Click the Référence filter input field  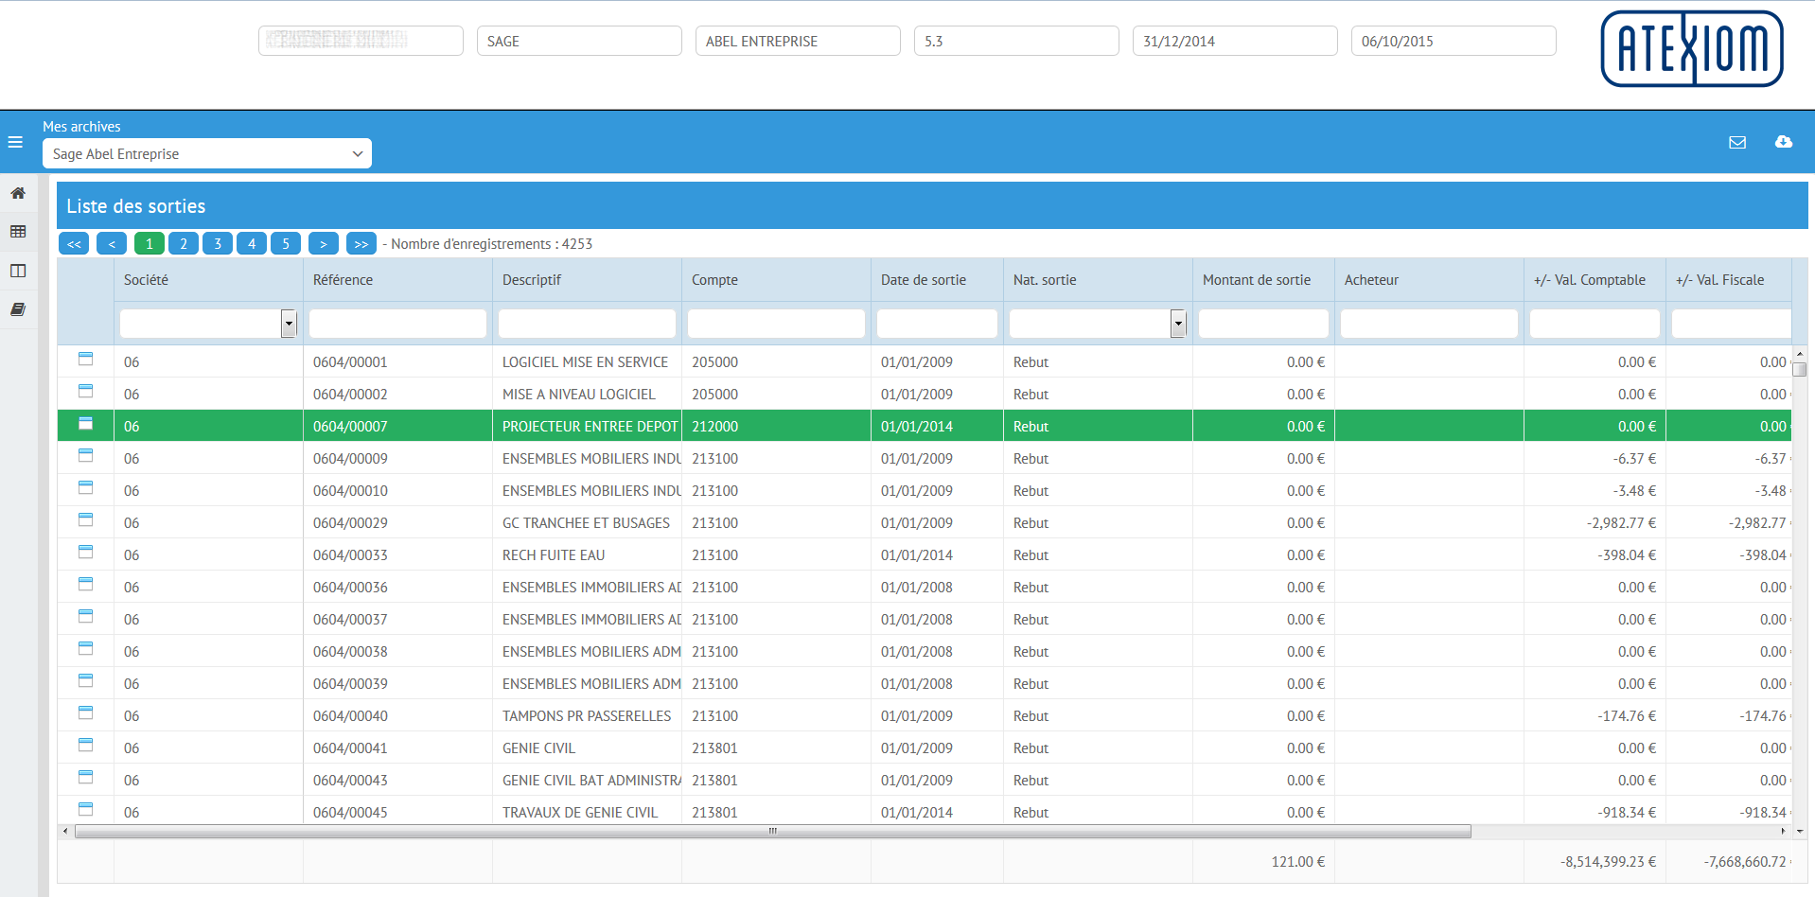click(397, 324)
